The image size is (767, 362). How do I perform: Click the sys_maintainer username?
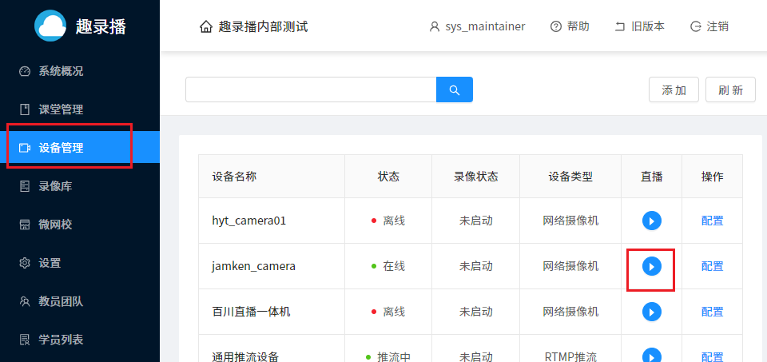485,26
